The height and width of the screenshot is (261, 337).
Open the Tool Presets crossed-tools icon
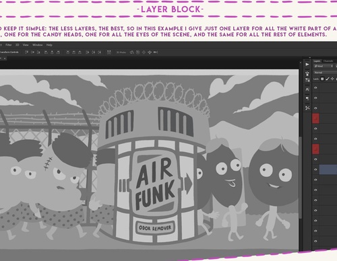pos(307,108)
